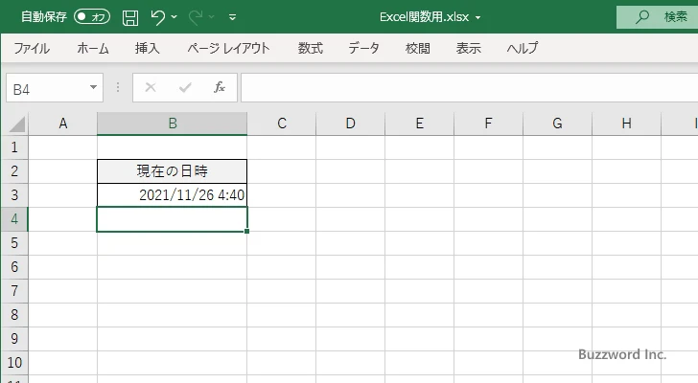Switch to the 挿入 tab
698x383 pixels.
(148, 48)
